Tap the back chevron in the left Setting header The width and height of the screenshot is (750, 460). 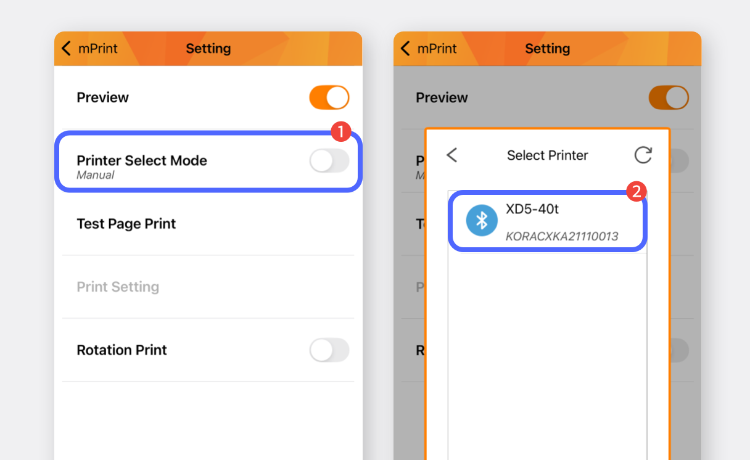click(x=67, y=49)
